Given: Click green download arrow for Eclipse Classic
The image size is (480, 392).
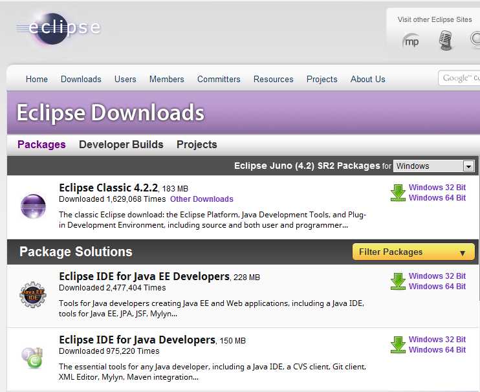Looking at the screenshot, I should (398, 193).
